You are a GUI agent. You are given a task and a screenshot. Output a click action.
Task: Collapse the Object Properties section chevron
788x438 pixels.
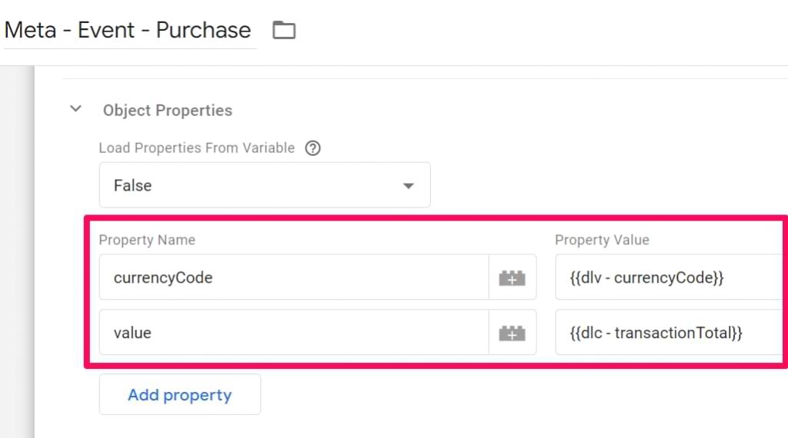(75, 110)
